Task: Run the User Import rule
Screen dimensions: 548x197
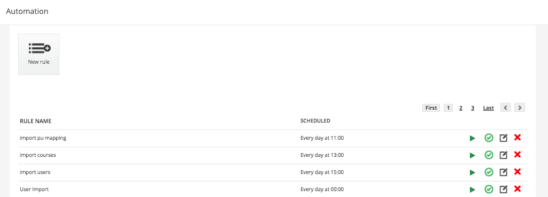Action: [473, 190]
